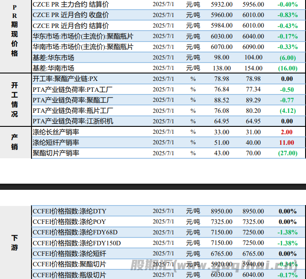Click the (16.00) change in 基差:华南市场 row
This screenshot has width=306, height=279.
(x=287, y=68)
